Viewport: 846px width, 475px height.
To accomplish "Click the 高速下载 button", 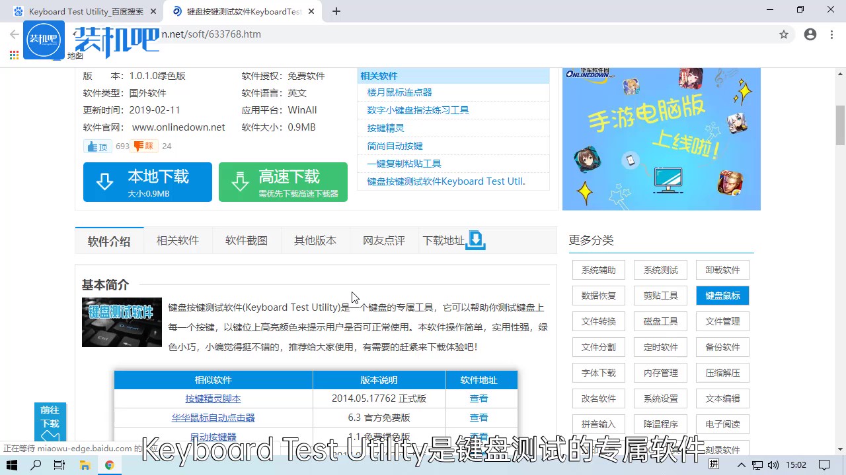I will point(283,182).
